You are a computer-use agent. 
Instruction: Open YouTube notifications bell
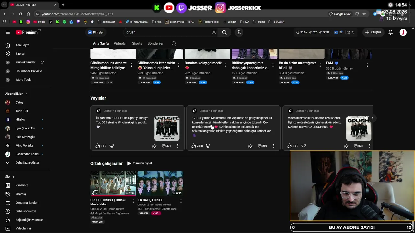[391, 32]
